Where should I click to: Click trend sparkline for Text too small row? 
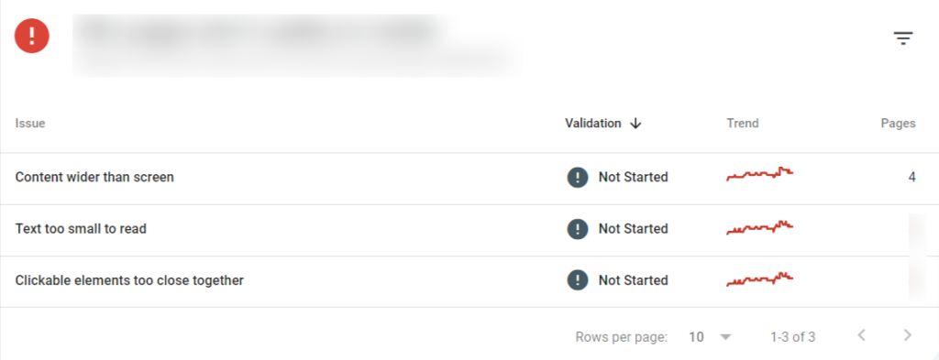tap(760, 228)
